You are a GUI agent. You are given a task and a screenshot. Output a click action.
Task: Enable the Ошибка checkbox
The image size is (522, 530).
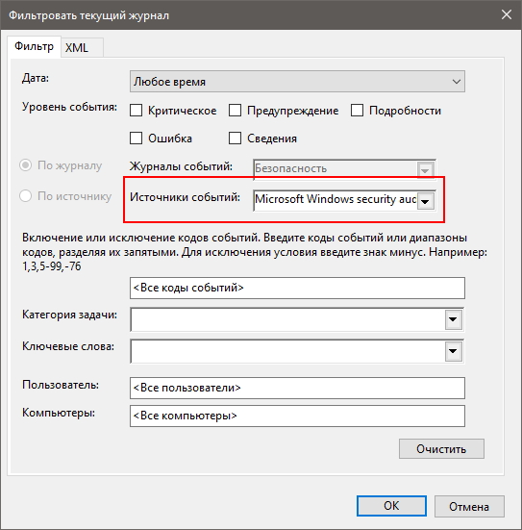pyautogui.click(x=137, y=139)
